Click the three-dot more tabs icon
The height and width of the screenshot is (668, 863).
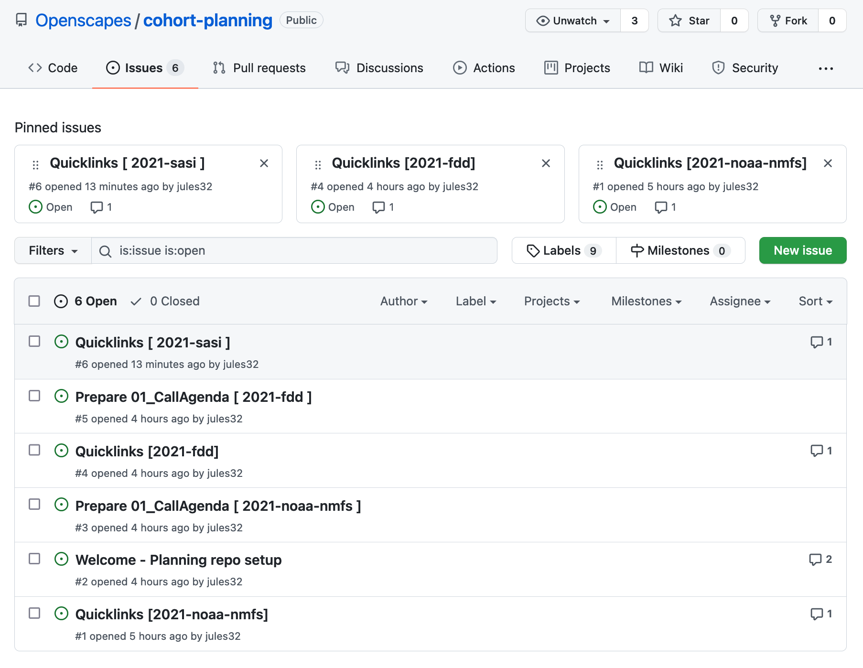click(825, 68)
